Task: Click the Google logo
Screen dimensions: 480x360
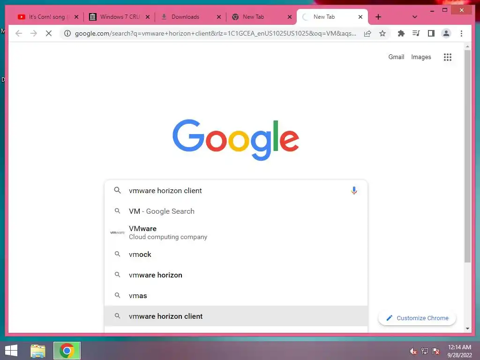Action: [236, 140]
